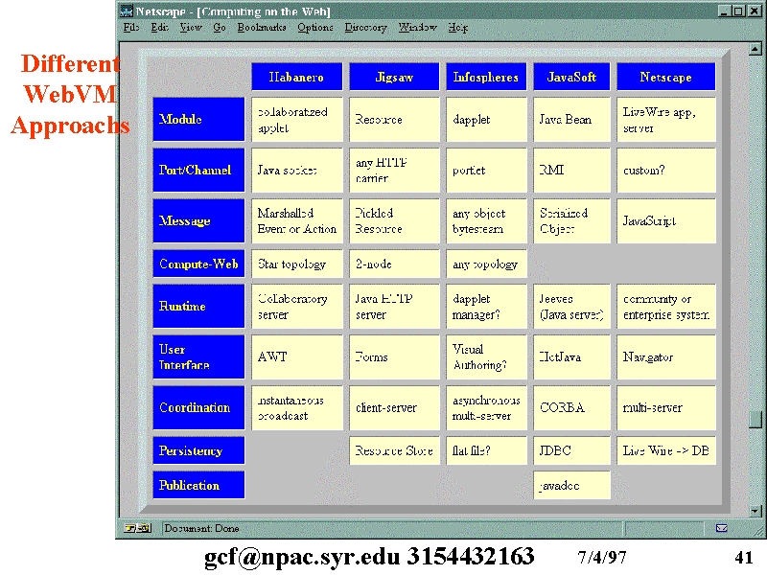Click the "Java Bean" cell
This screenshot has height=575, width=767.
(x=571, y=119)
